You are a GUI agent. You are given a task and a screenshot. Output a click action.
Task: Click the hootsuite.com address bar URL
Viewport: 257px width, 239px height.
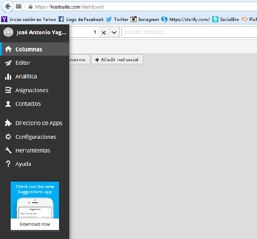[68, 7]
